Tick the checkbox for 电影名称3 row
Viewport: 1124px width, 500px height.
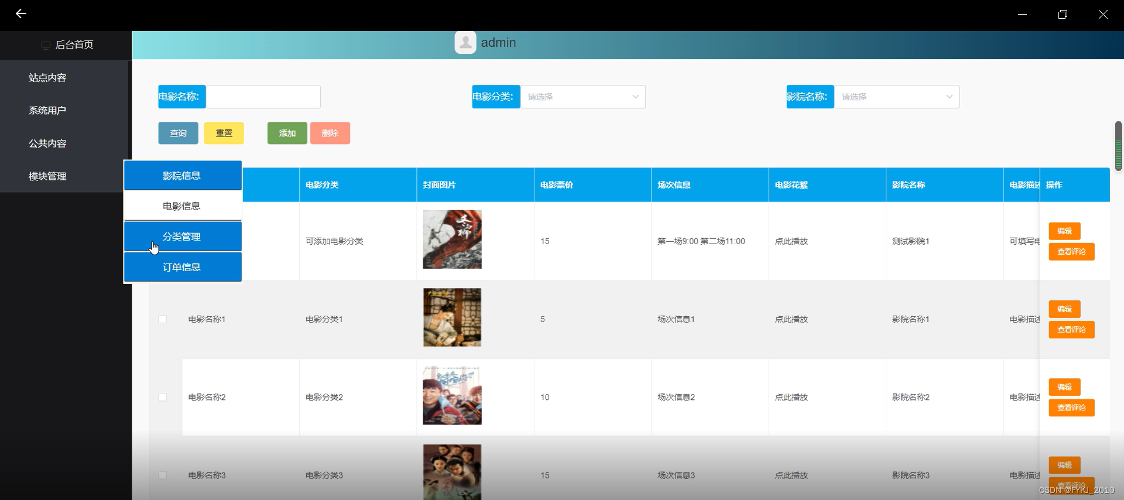point(163,475)
